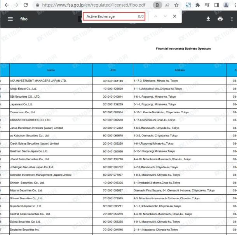237x235 pixels.
Task: Select SBI Securities CO., LTD. cell
Action: (x=51, y=97)
